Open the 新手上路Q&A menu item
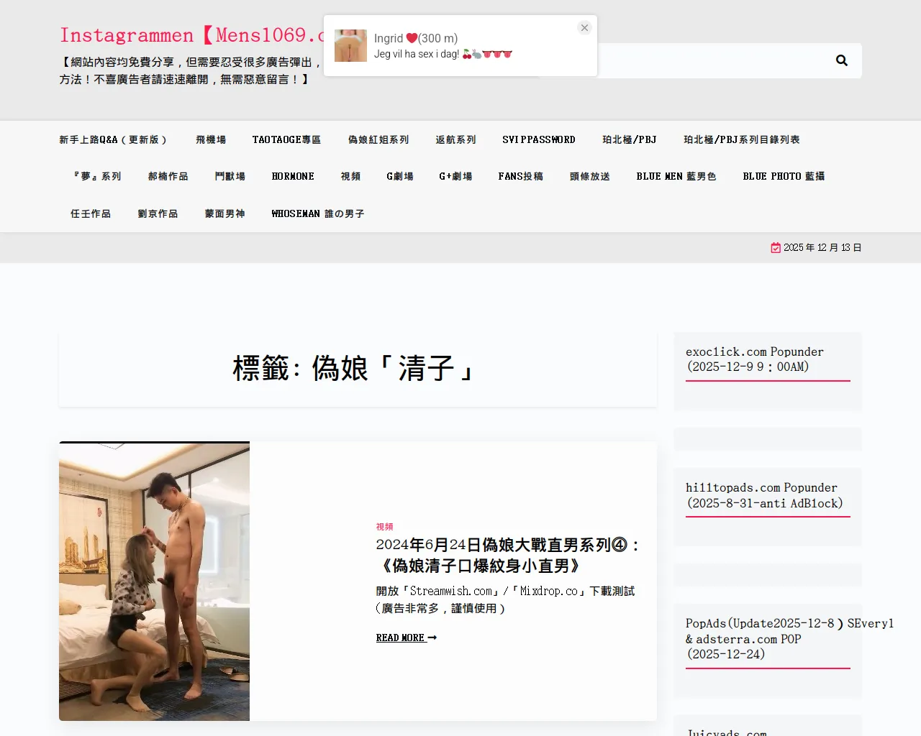921x736 pixels. (113, 139)
